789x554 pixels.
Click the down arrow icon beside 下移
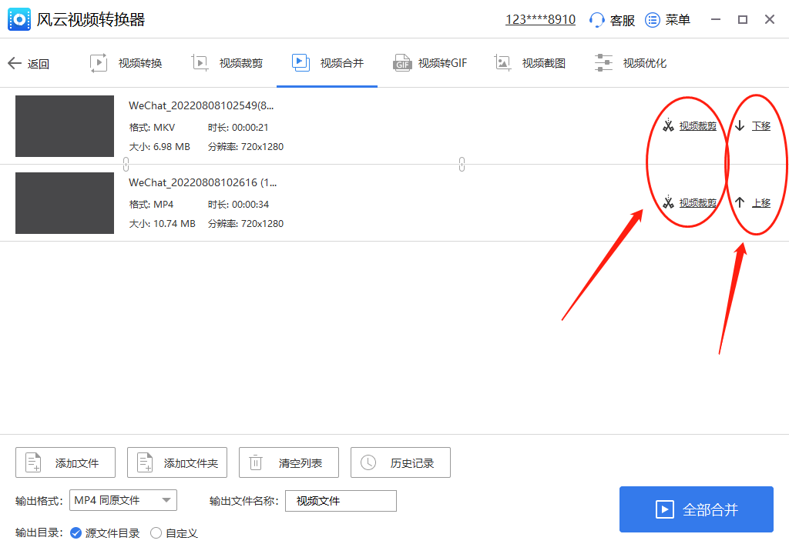click(x=739, y=125)
